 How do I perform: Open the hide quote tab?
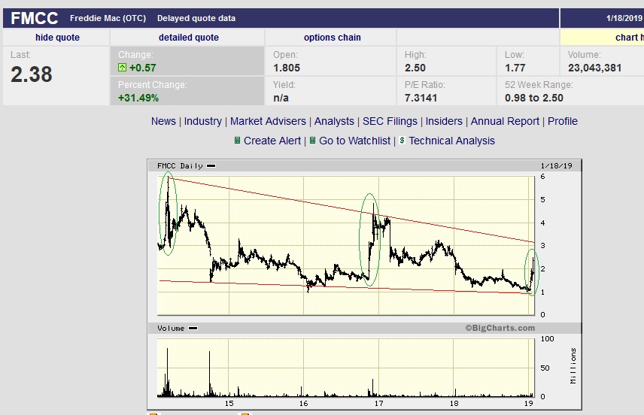[x=57, y=38]
